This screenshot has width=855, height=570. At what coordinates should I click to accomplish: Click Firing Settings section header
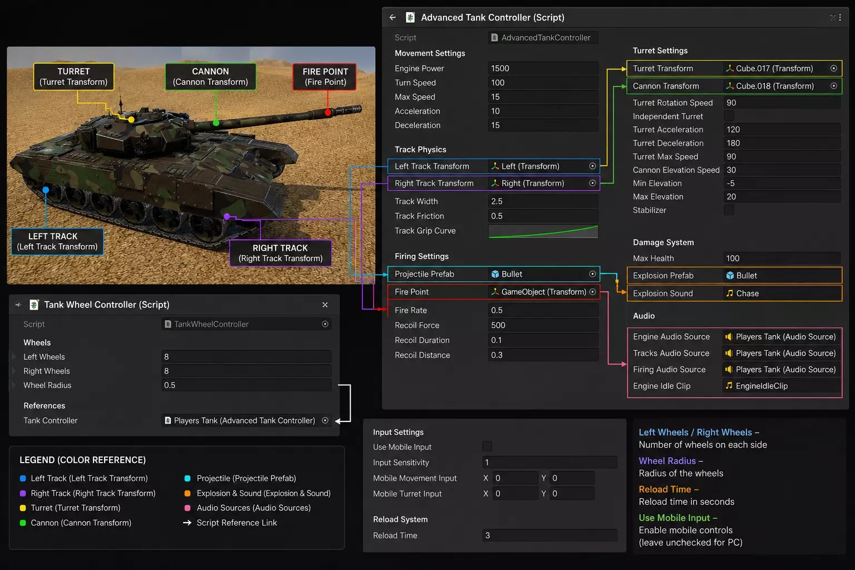[x=421, y=257]
